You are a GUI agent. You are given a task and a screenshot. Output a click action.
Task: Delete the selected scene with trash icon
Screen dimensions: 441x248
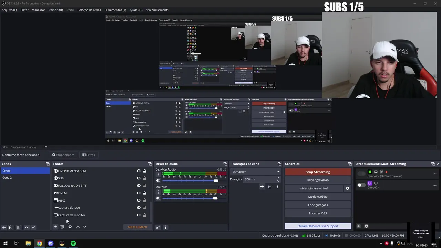[11, 227]
